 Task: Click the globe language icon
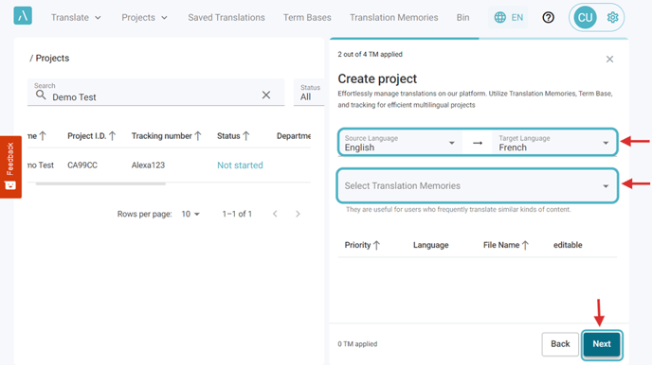pos(499,17)
